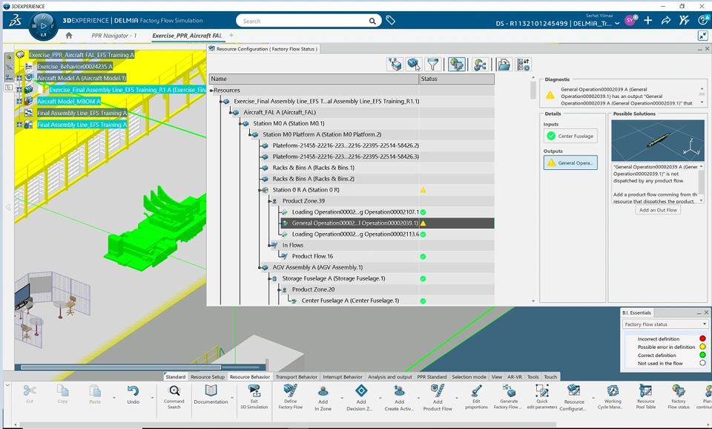The width and height of the screenshot is (712, 429).
Task: Click the gauge with network icon in panel toolbar
Action: [480, 65]
